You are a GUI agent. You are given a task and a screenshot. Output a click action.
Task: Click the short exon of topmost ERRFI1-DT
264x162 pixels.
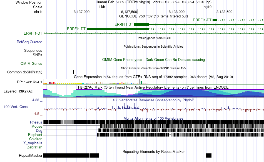coord(215,20)
